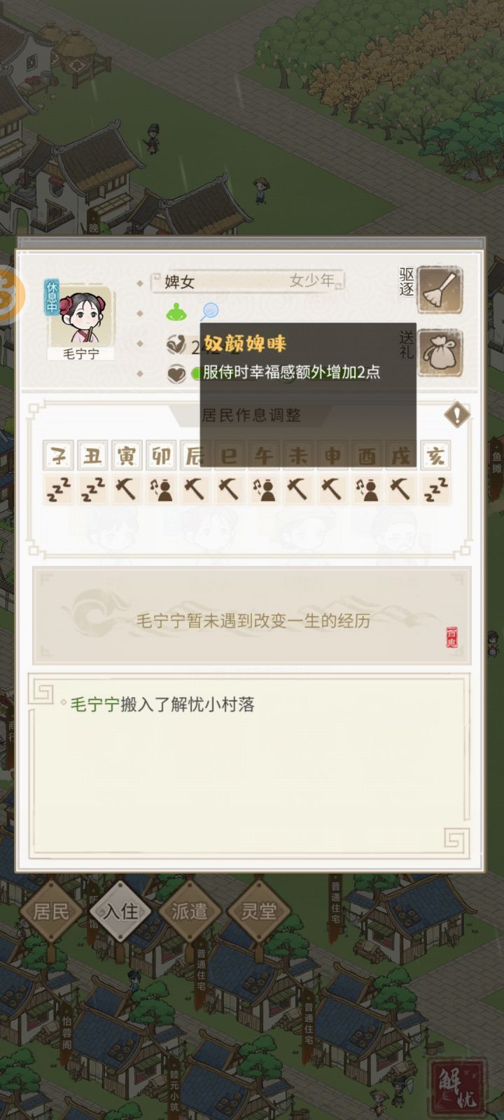
Task: Toggle the 子 hour sleep schedule slot
Action: (x=58, y=491)
